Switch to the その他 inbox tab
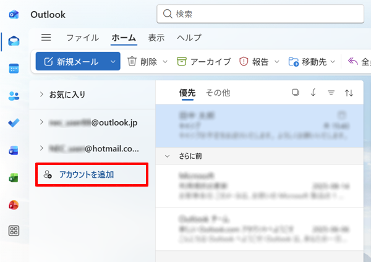The image size is (371, 262). pos(218,93)
